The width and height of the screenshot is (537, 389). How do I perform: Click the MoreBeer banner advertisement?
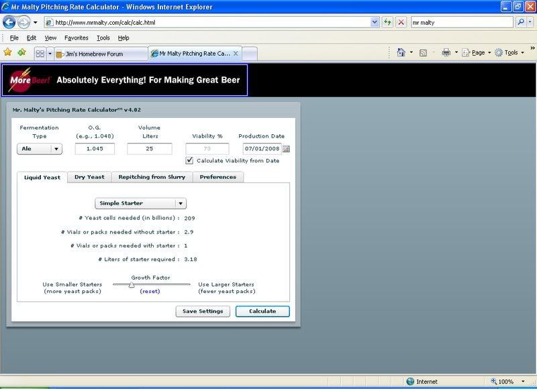pyautogui.click(x=125, y=80)
